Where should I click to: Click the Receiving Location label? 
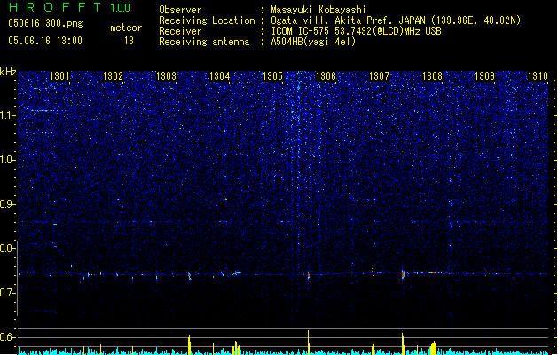(x=207, y=20)
